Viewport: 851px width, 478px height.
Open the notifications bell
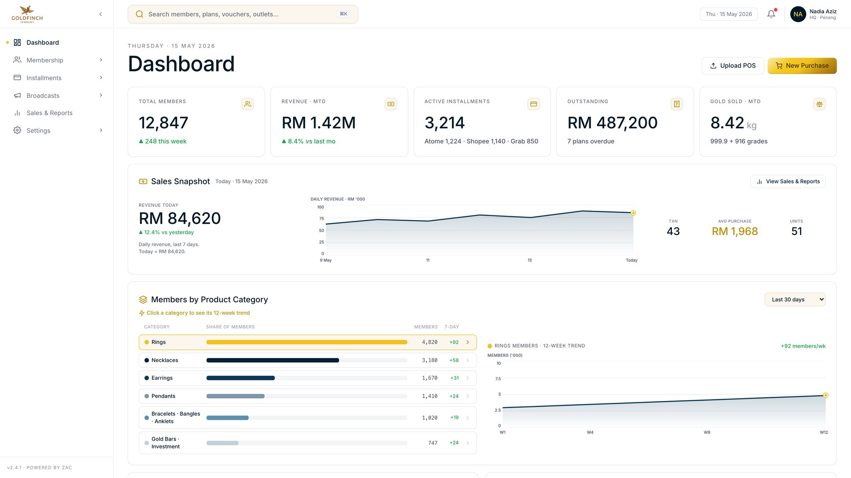(x=771, y=14)
